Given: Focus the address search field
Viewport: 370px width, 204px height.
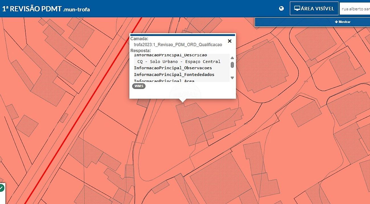Looking at the screenshot, I should (x=355, y=9).
